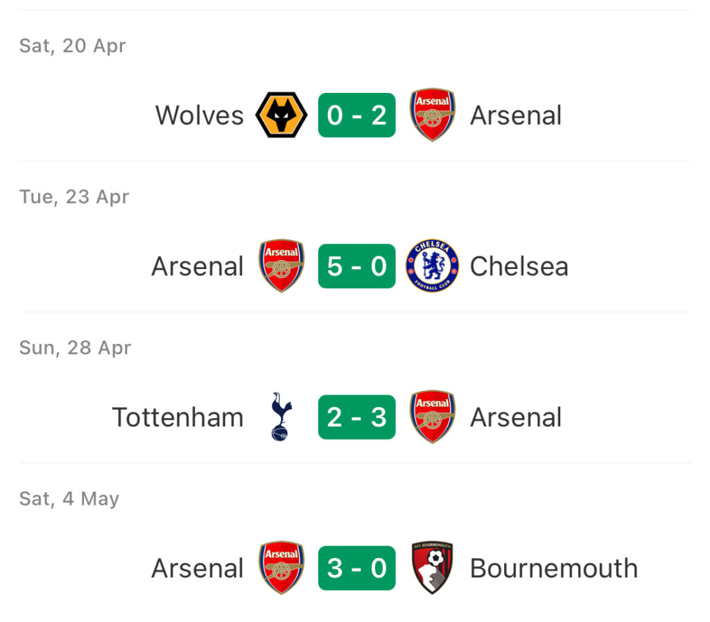Screen dimensions: 710x622
Task: Open the 5 - 0 score badge
Action: (x=357, y=266)
